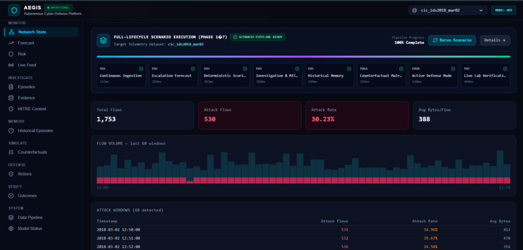Click the P02 Escalation Forecast check icon

tap(193, 69)
